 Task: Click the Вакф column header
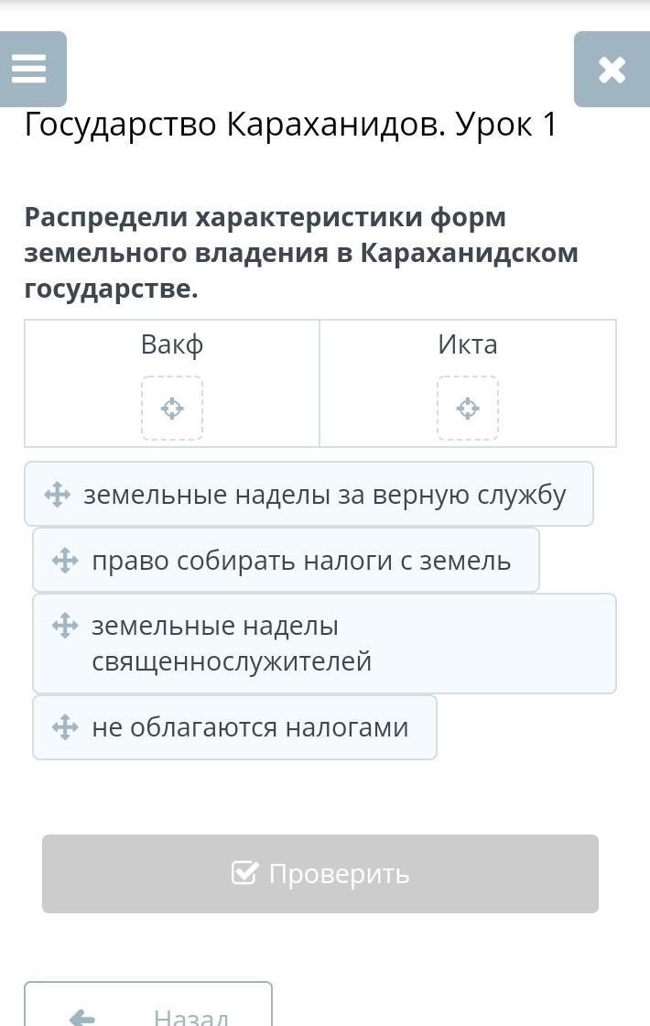[172, 344]
